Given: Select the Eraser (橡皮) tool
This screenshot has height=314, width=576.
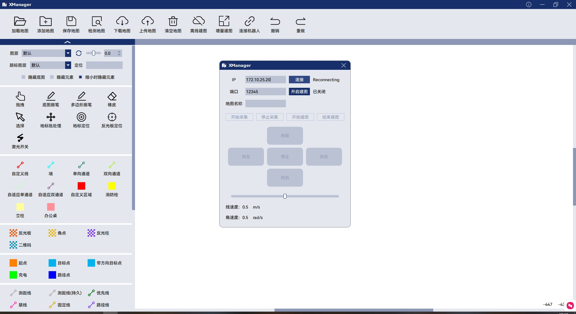Looking at the screenshot, I should coord(112,96).
